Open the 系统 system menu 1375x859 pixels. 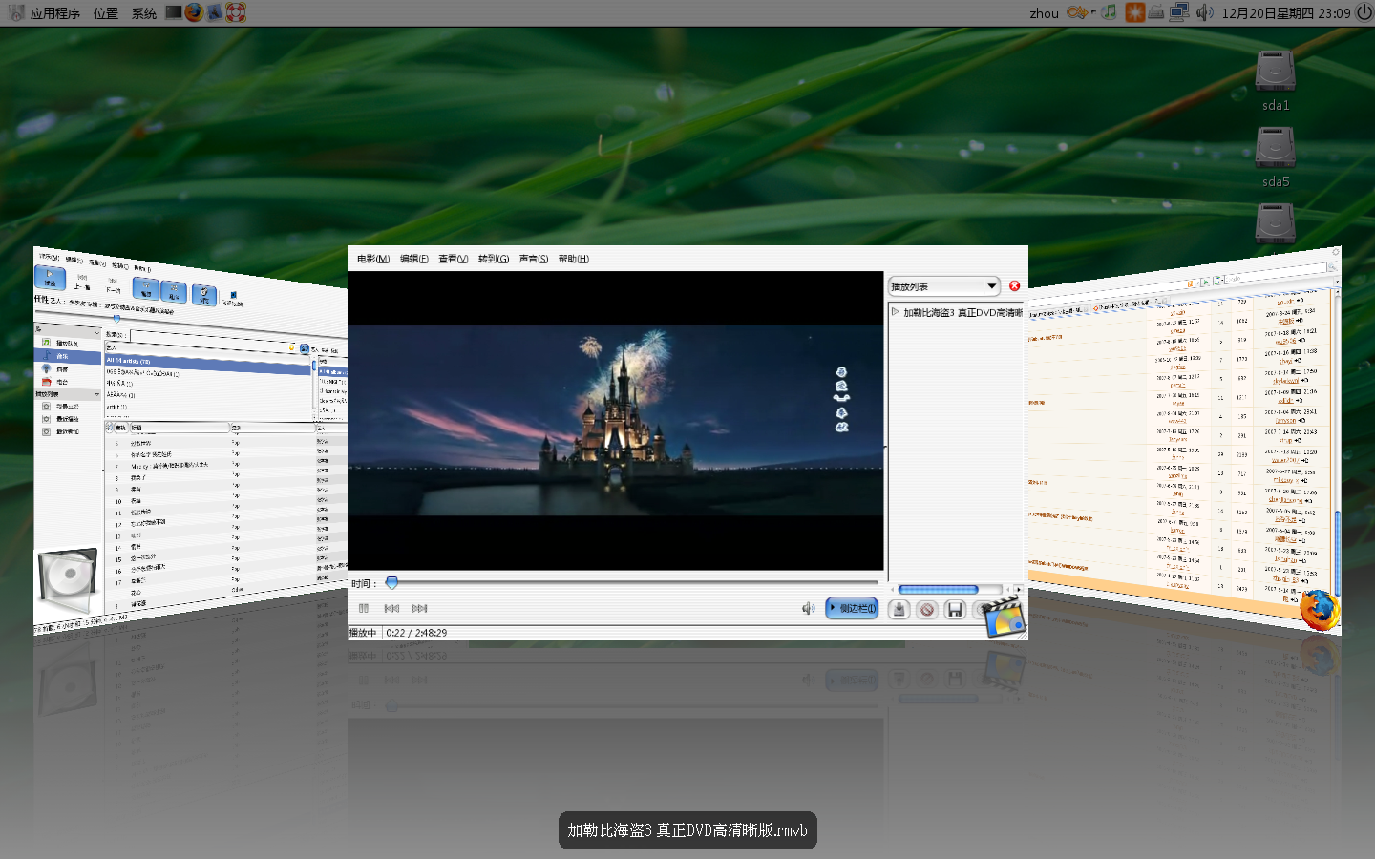[144, 13]
